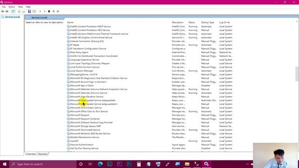Image resolution: width=299 pixels, height=168 pixels.
Task: Open the Help menu
Action: 28,7
